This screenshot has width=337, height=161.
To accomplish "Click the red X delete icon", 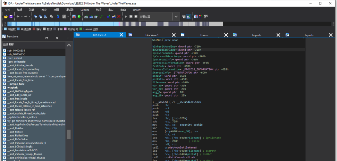I will tap(119, 17).
